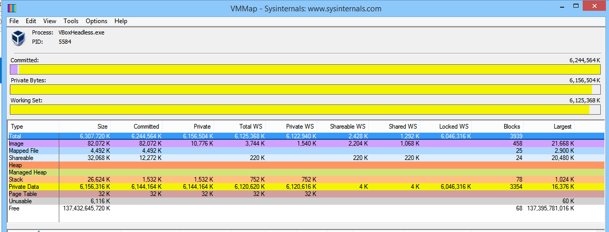Select the Mapped File row
The image size is (609, 232).
tap(306, 151)
